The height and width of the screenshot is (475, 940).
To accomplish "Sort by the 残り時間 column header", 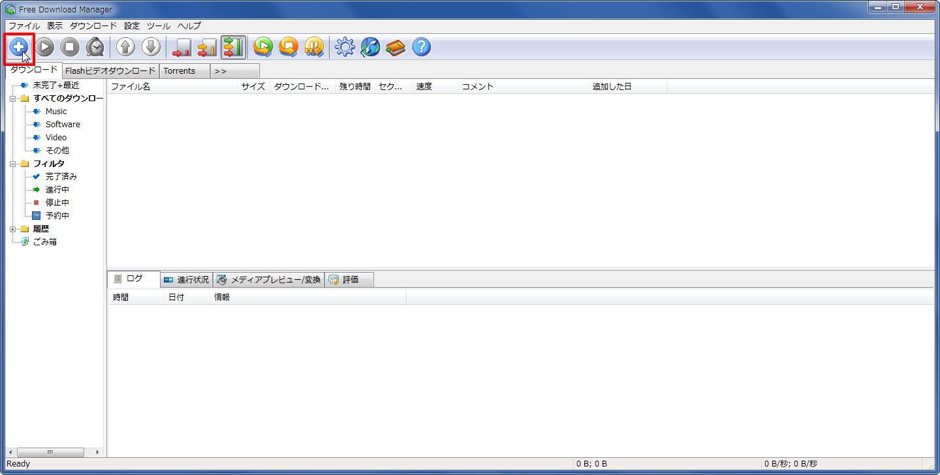I will (x=354, y=86).
